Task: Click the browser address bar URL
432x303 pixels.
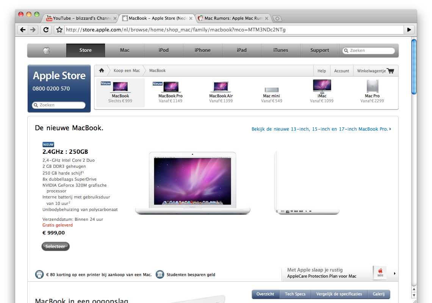Action: coord(234,30)
